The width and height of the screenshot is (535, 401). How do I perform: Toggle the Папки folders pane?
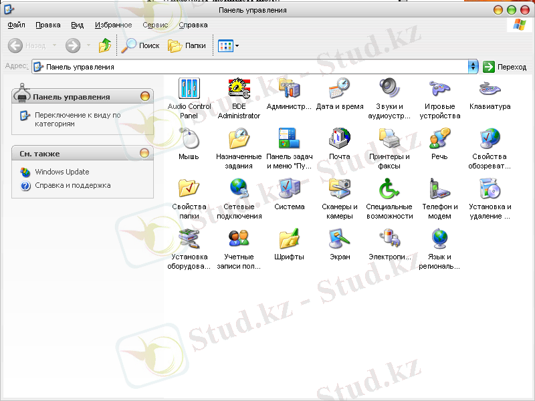click(187, 45)
